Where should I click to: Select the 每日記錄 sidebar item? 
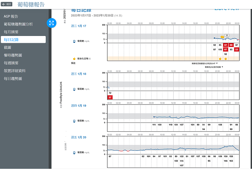(11, 39)
